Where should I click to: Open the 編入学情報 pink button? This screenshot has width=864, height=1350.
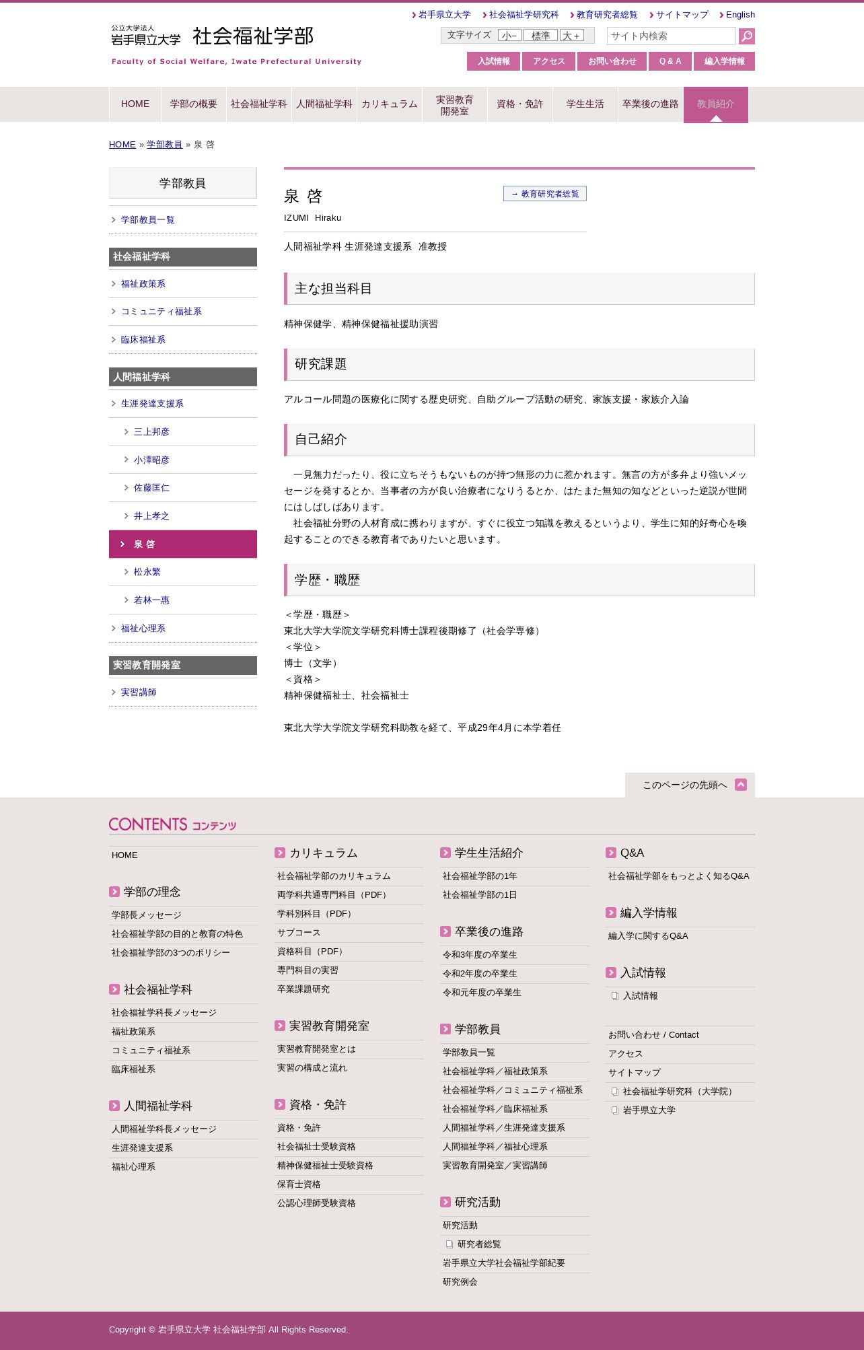[724, 61]
